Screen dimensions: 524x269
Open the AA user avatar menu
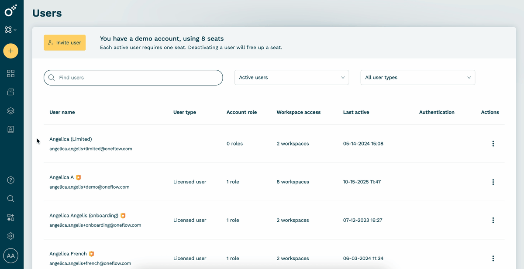point(11,256)
